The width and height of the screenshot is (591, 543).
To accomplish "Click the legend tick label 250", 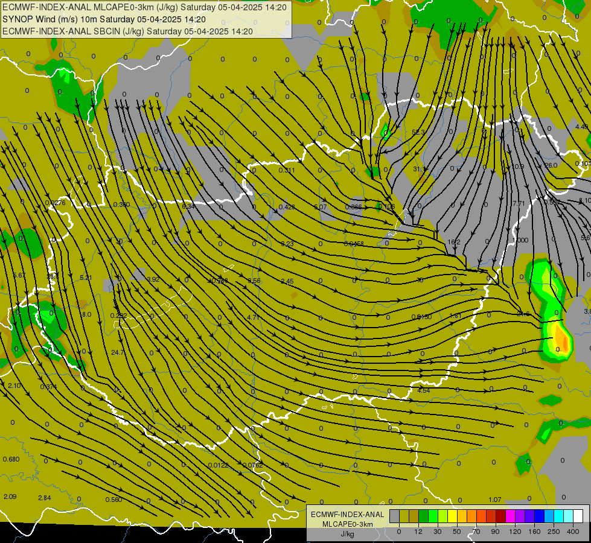I will (554, 532).
